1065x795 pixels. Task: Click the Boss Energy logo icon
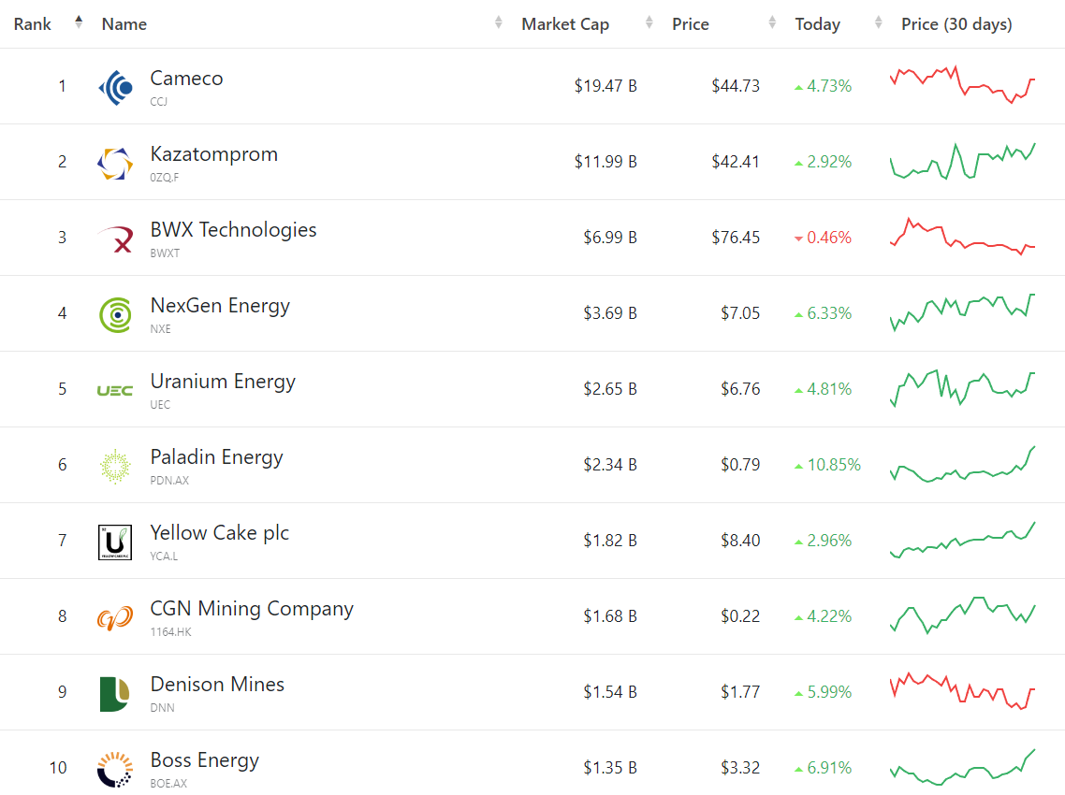pyautogui.click(x=115, y=770)
